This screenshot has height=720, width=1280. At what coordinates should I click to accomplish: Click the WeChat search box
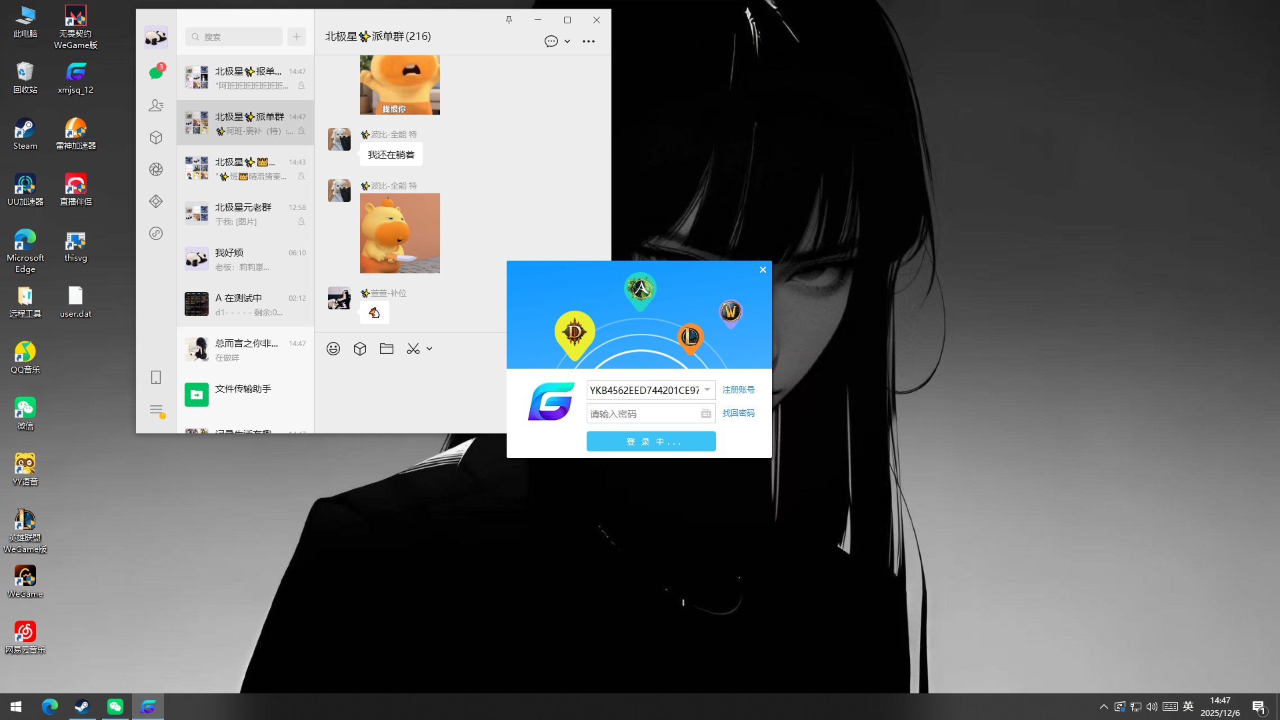(x=235, y=37)
